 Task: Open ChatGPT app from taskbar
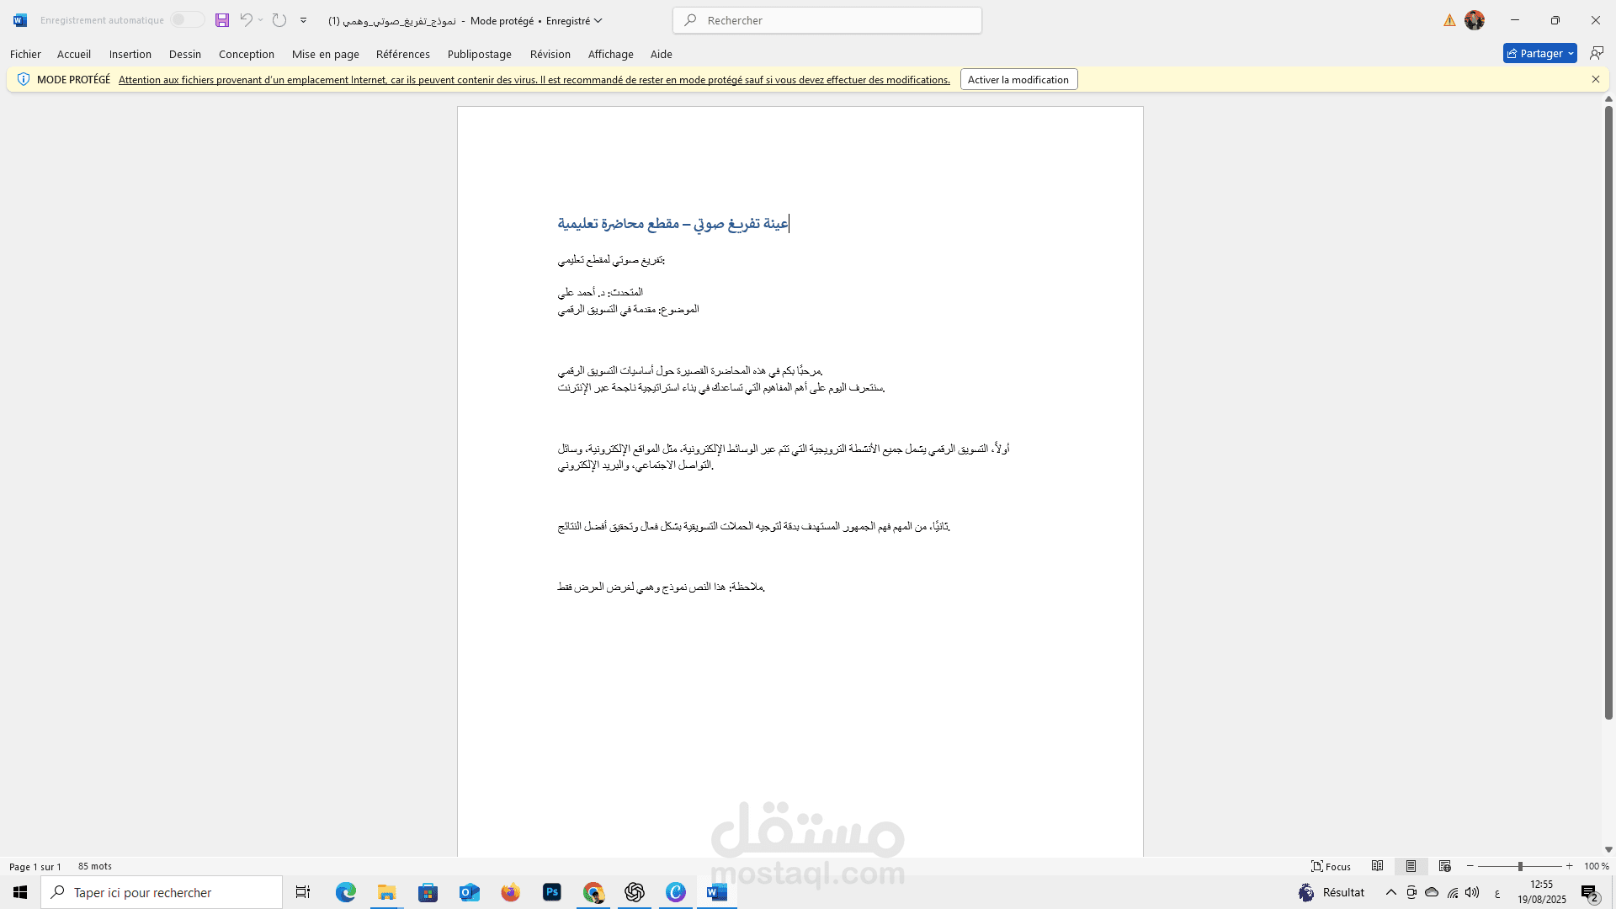tap(635, 892)
